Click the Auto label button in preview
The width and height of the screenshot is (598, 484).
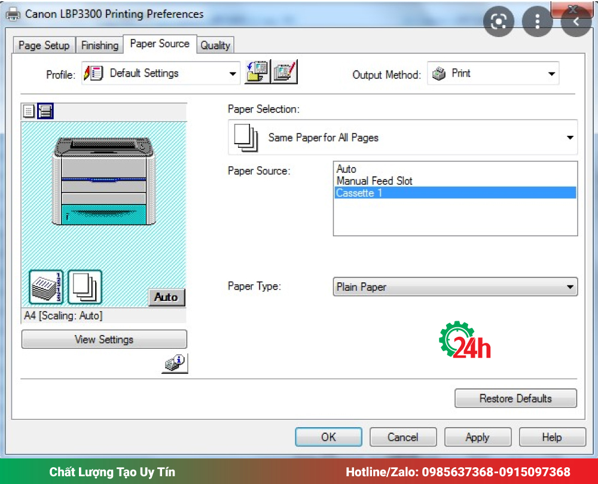click(166, 297)
